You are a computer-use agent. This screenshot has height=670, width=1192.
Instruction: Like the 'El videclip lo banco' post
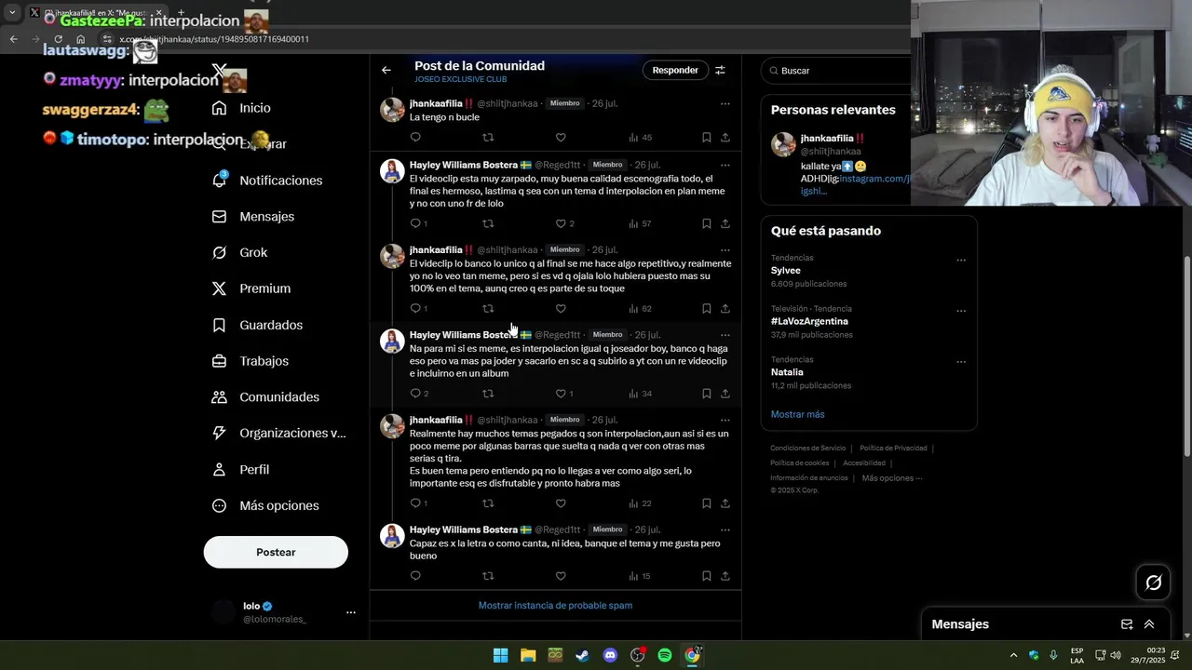point(561,308)
